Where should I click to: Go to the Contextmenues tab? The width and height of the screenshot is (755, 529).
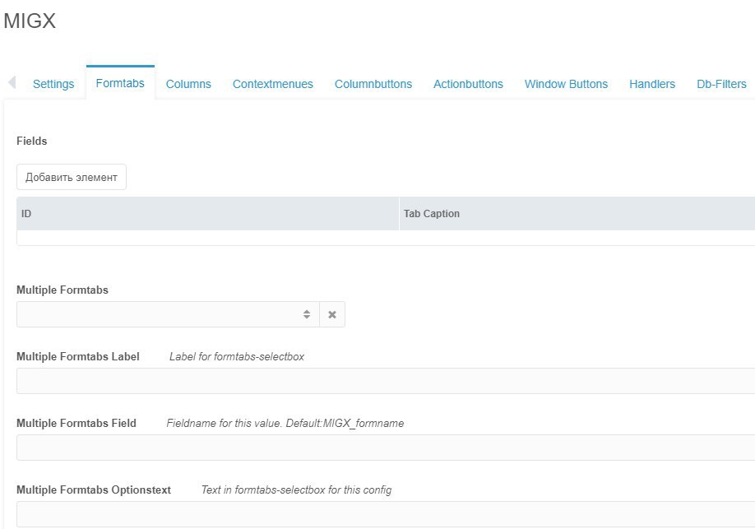click(273, 84)
